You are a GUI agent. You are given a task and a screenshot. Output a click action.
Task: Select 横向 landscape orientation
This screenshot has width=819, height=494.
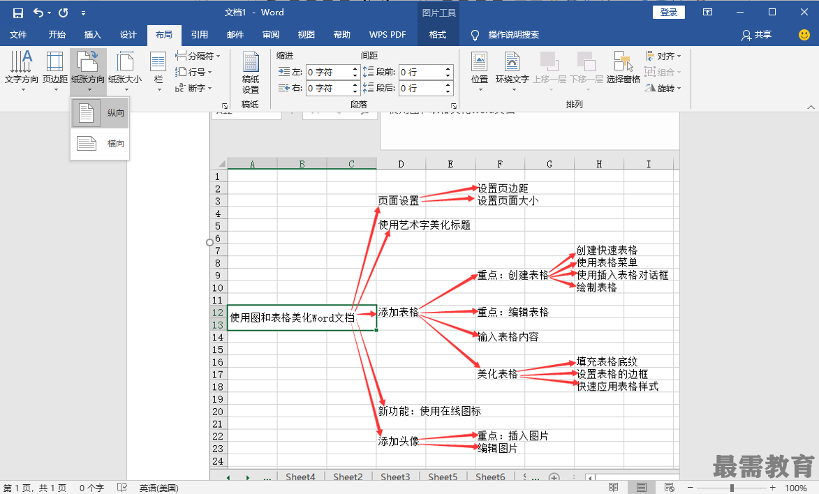(101, 143)
